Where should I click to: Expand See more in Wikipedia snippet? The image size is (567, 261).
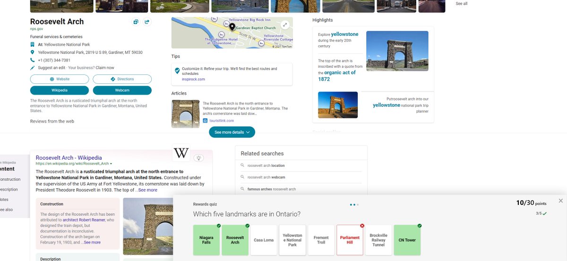pos(147,190)
